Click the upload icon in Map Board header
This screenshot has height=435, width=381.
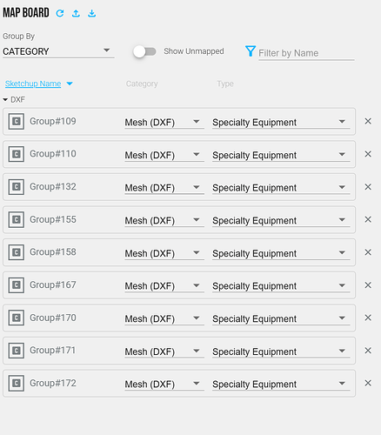(x=76, y=13)
